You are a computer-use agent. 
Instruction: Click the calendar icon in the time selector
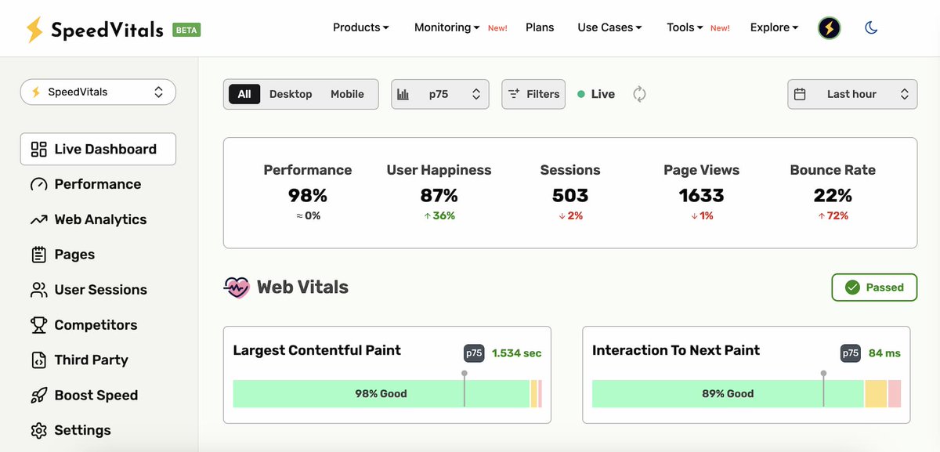[x=801, y=93]
